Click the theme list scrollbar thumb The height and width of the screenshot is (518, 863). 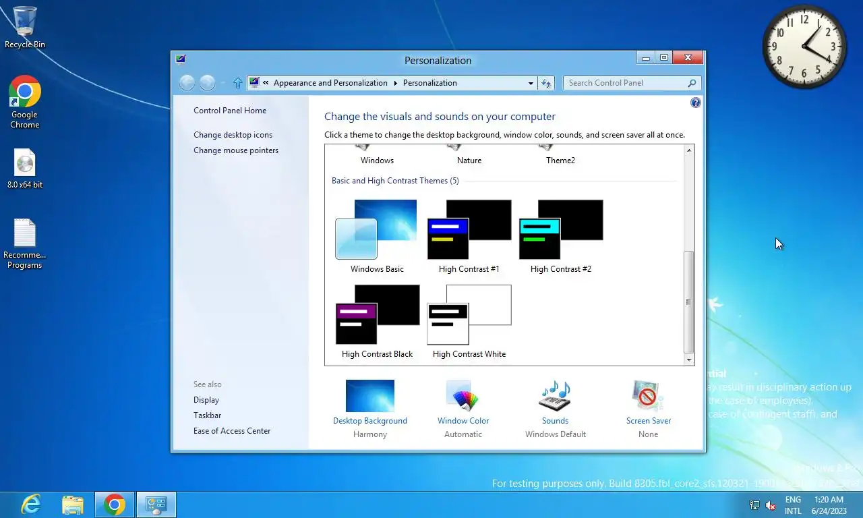click(689, 302)
